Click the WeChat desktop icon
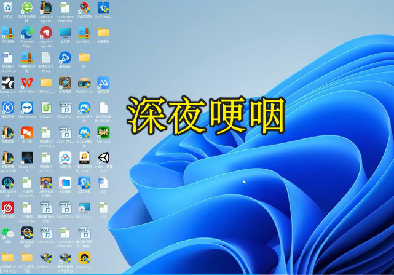 tap(8, 233)
